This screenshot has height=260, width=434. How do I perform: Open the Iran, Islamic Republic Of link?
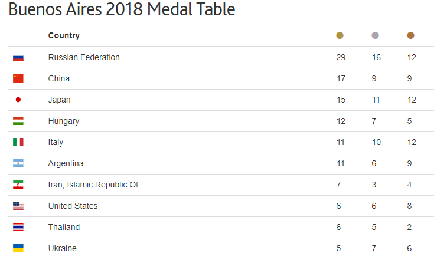(93, 185)
